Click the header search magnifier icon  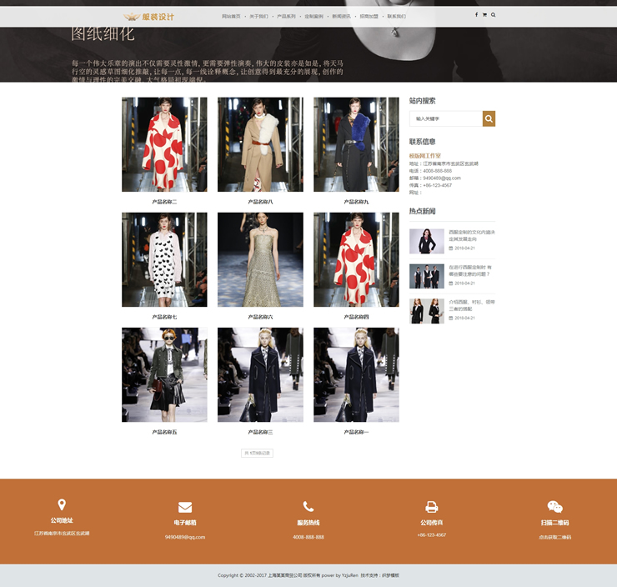(493, 15)
